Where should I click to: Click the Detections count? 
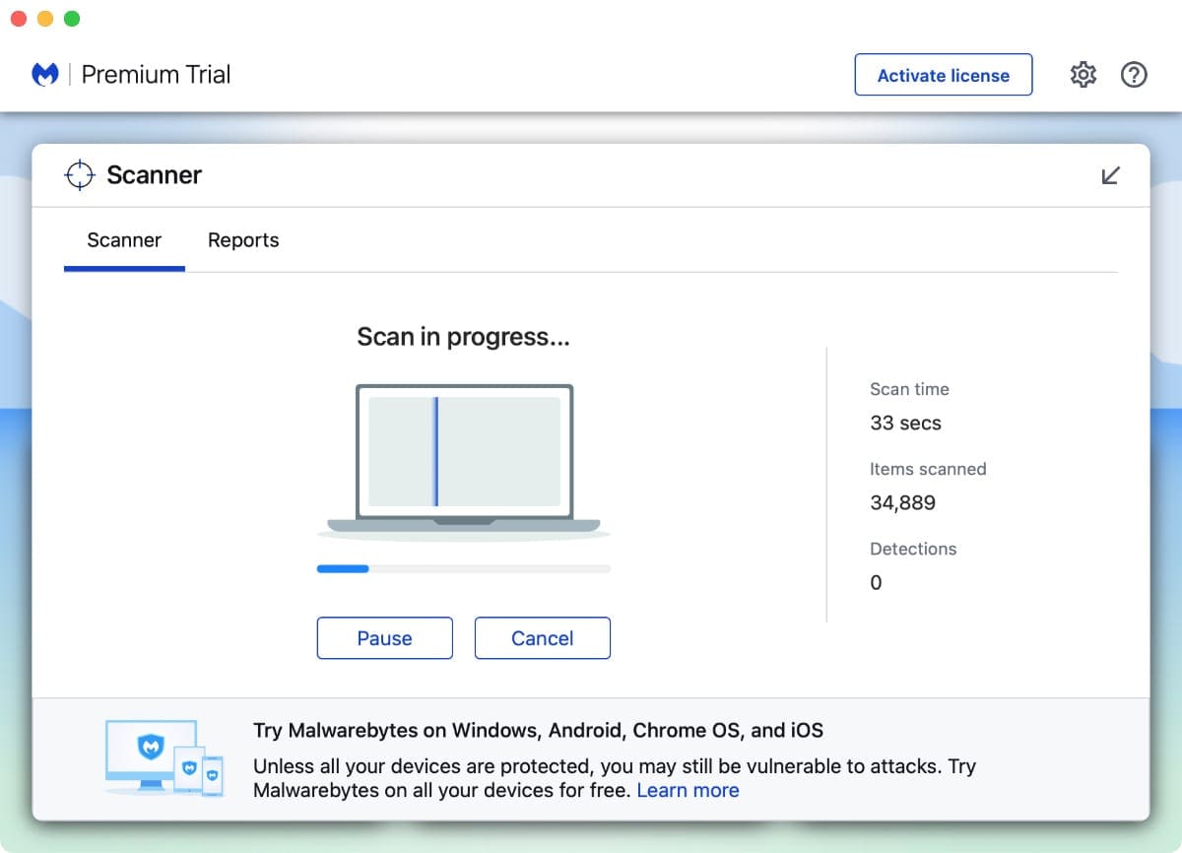tap(876, 583)
